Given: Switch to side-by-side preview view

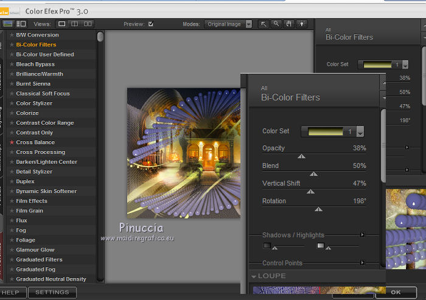Looking at the screenshot, I should [88, 24].
